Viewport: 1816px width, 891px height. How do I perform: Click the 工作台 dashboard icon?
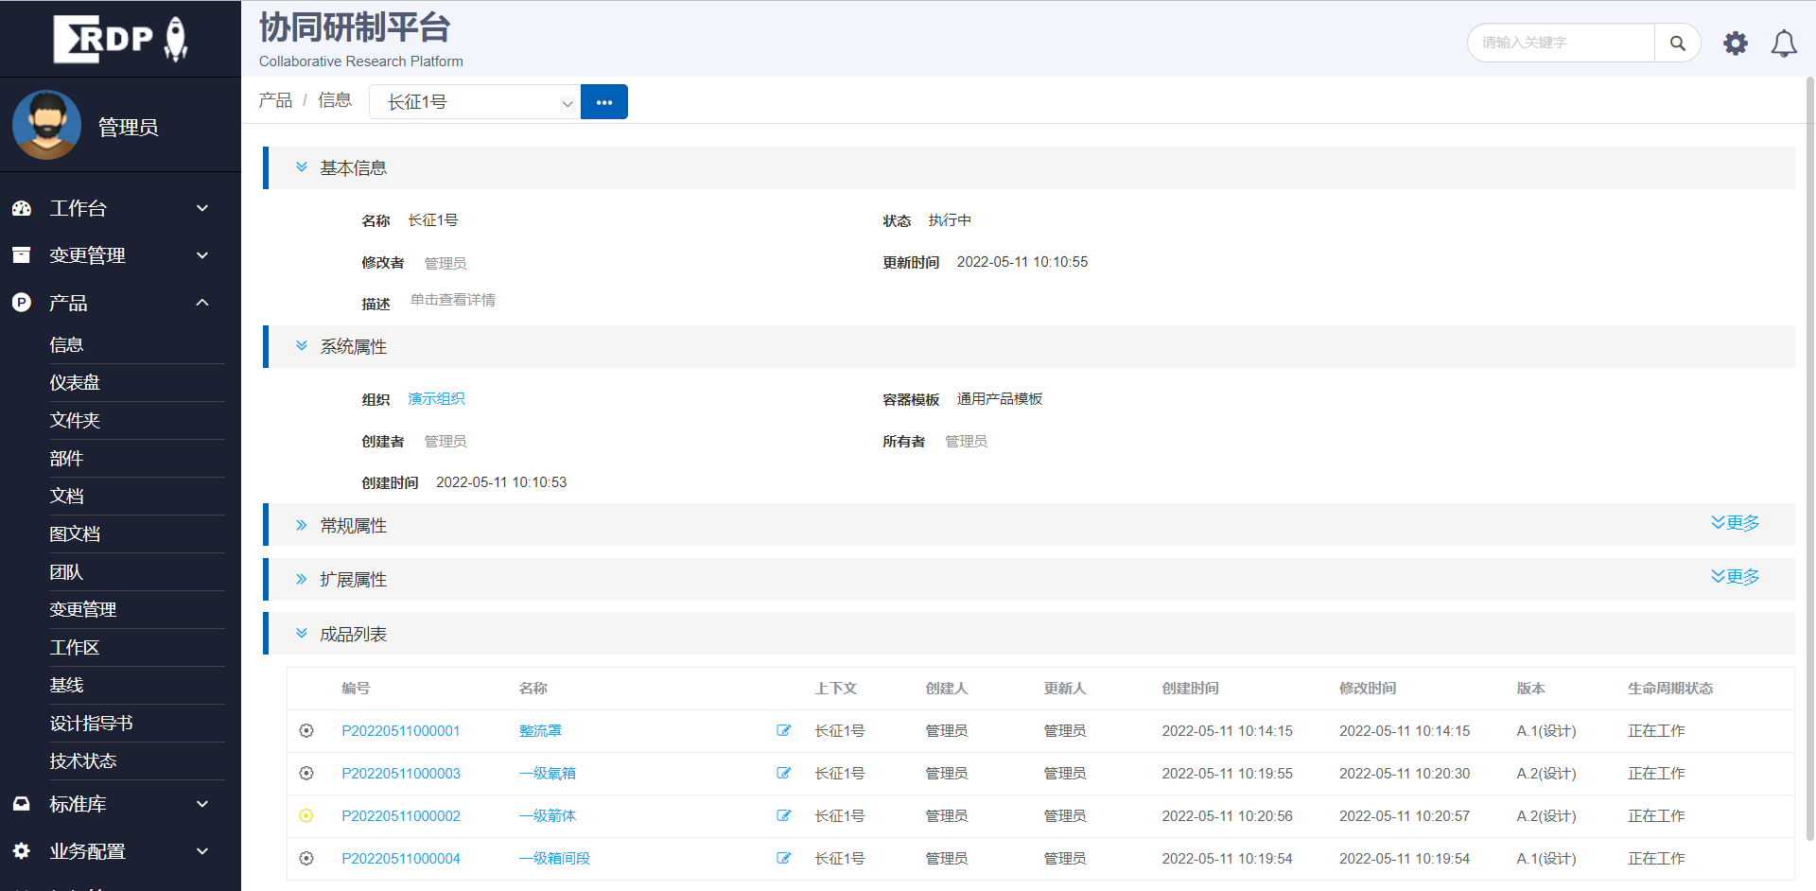pos(22,208)
